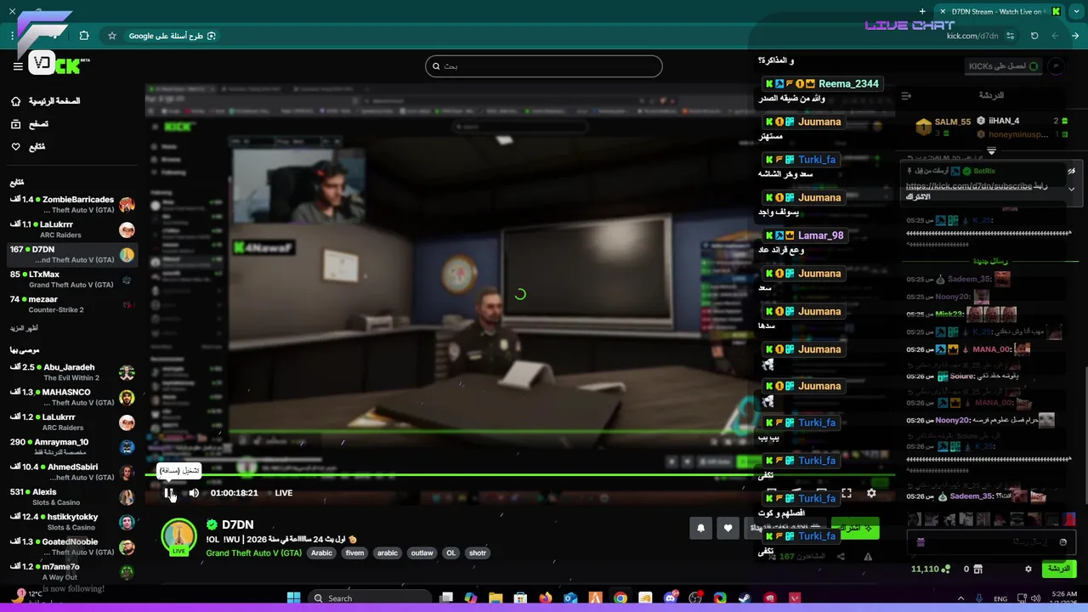1088x612 pixels.
Task: Pause the stream with the player pause button
Action: (169, 493)
